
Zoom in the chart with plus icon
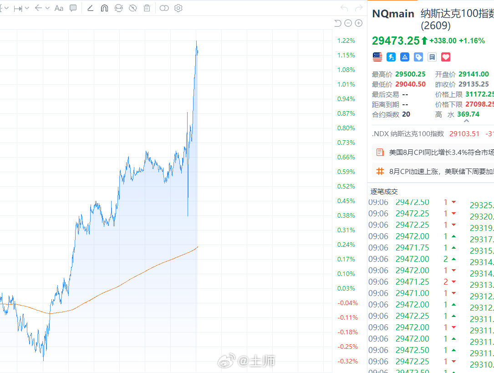[x=358, y=23]
